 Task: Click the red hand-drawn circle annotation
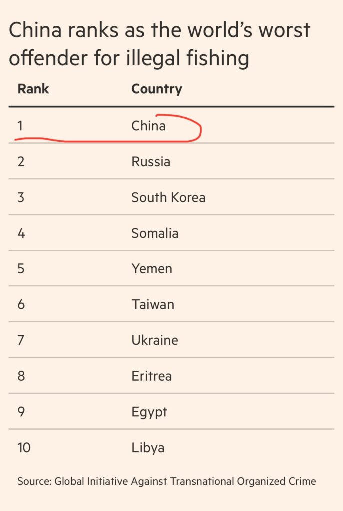(200, 131)
